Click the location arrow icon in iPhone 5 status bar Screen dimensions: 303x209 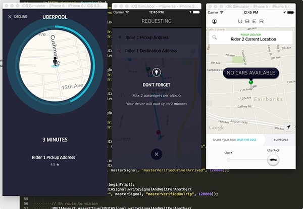pyautogui.click(x=284, y=12)
